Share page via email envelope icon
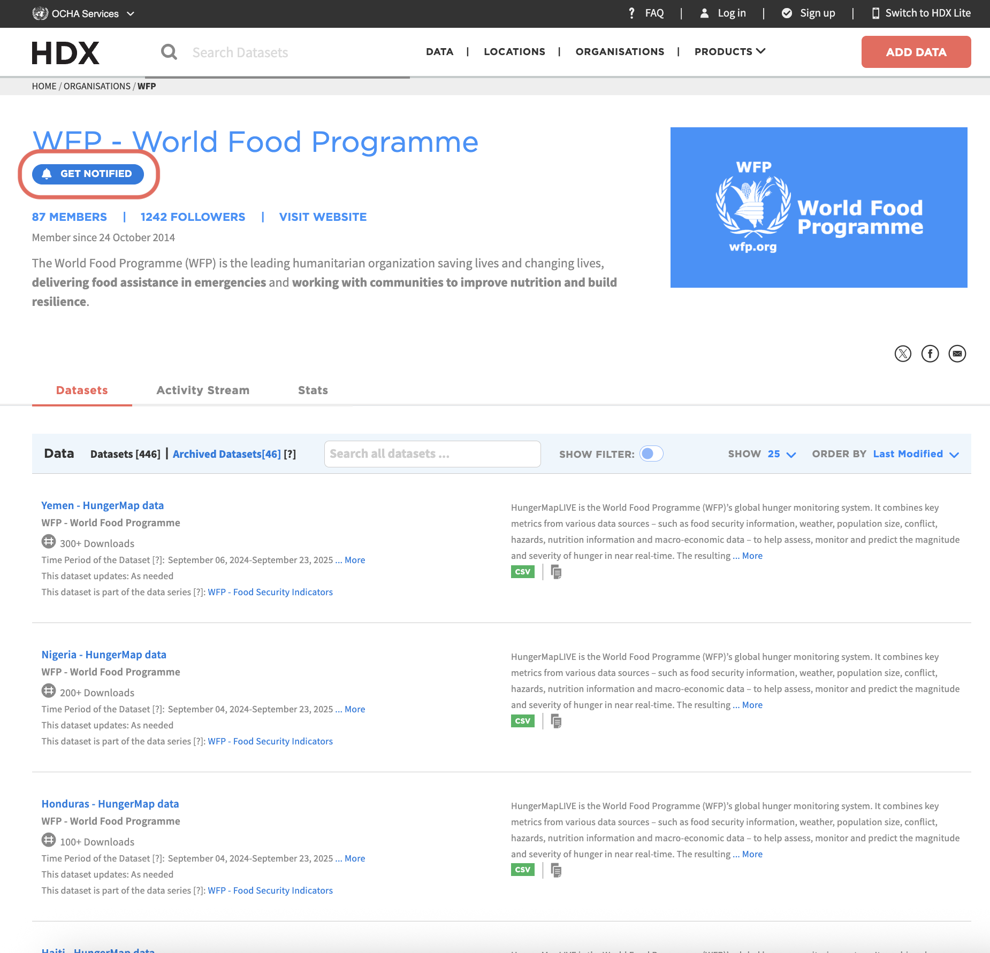Screen dimensions: 990x953 [957, 353]
